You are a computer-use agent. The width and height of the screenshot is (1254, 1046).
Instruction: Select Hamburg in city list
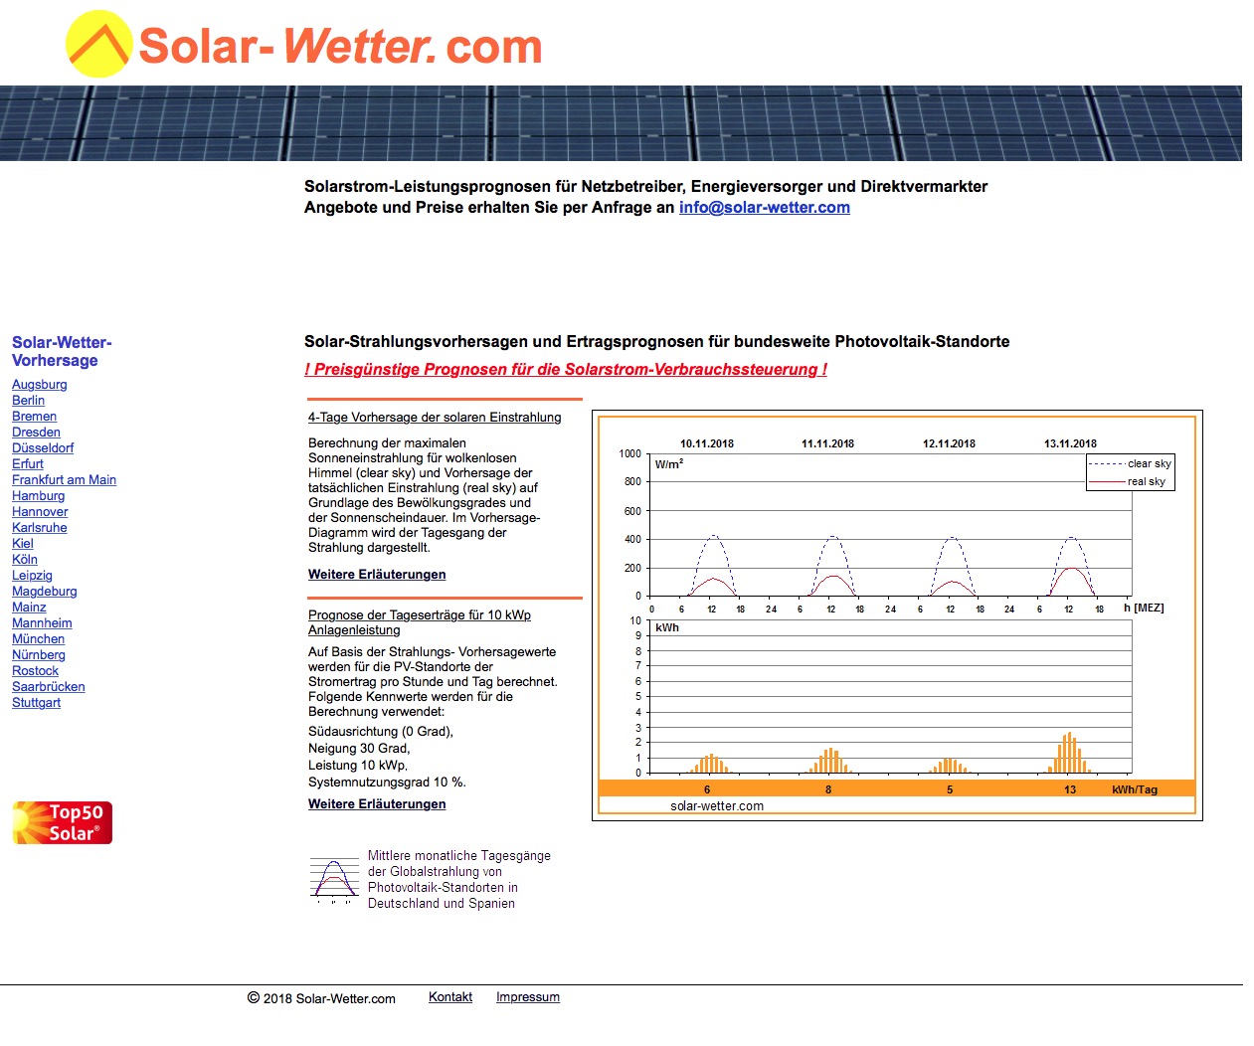(38, 495)
